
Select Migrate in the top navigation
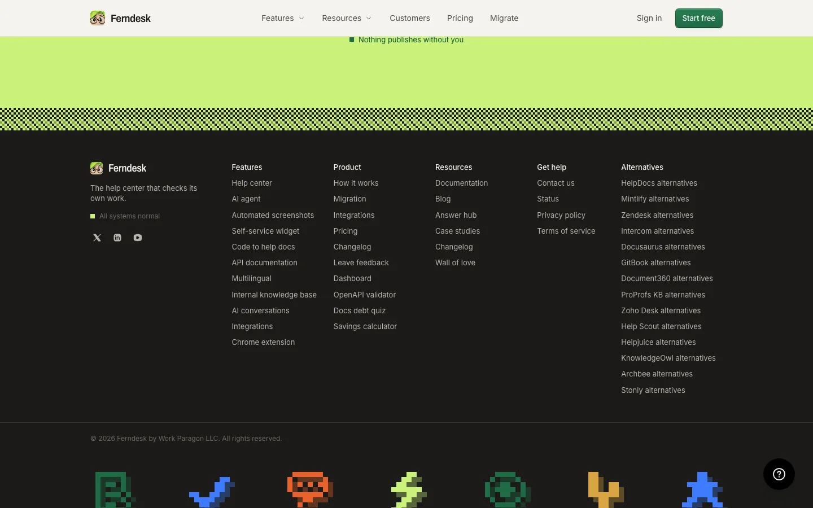pyautogui.click(x=504, y=18)
